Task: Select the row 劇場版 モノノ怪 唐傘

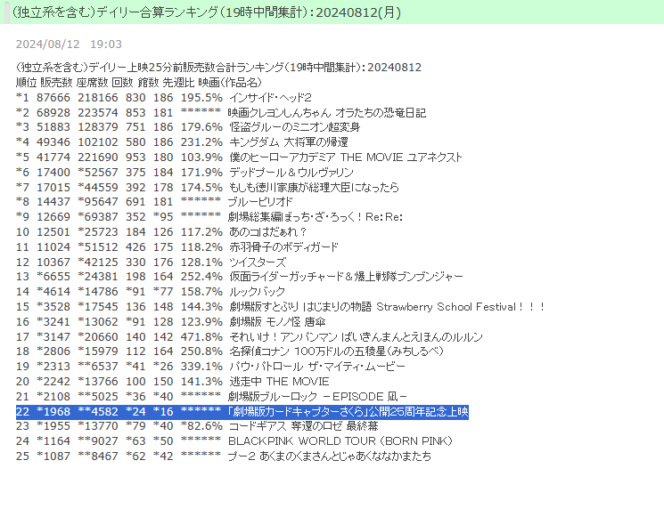Action: point(171,322)
